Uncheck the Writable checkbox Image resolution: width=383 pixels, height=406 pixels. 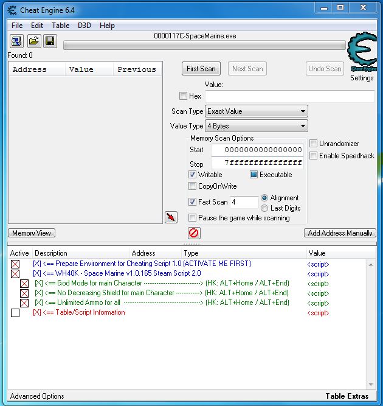pyautogui.click(x=192, y=175)
